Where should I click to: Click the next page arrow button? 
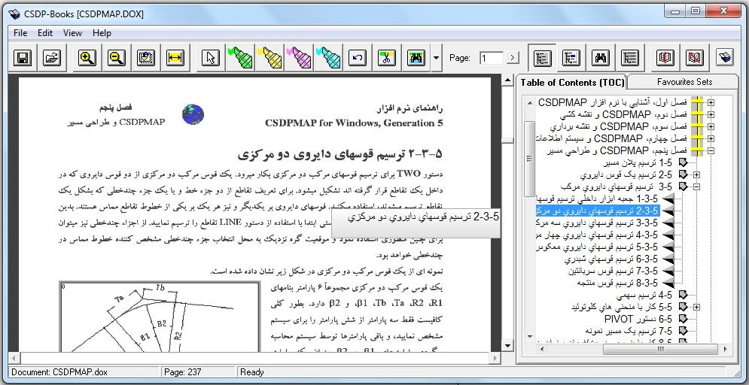pos(513,58)
